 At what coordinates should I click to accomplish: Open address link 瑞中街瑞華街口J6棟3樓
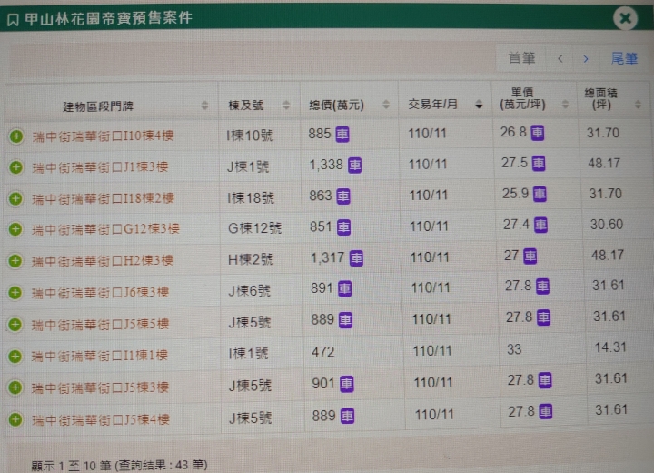[100, 293]
